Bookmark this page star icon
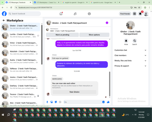Viewport: 152px width, 122px height. point(139,8)
